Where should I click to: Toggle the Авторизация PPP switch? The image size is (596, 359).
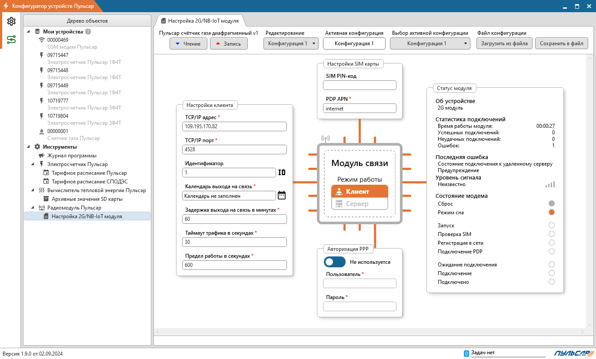tap(335, 262)
